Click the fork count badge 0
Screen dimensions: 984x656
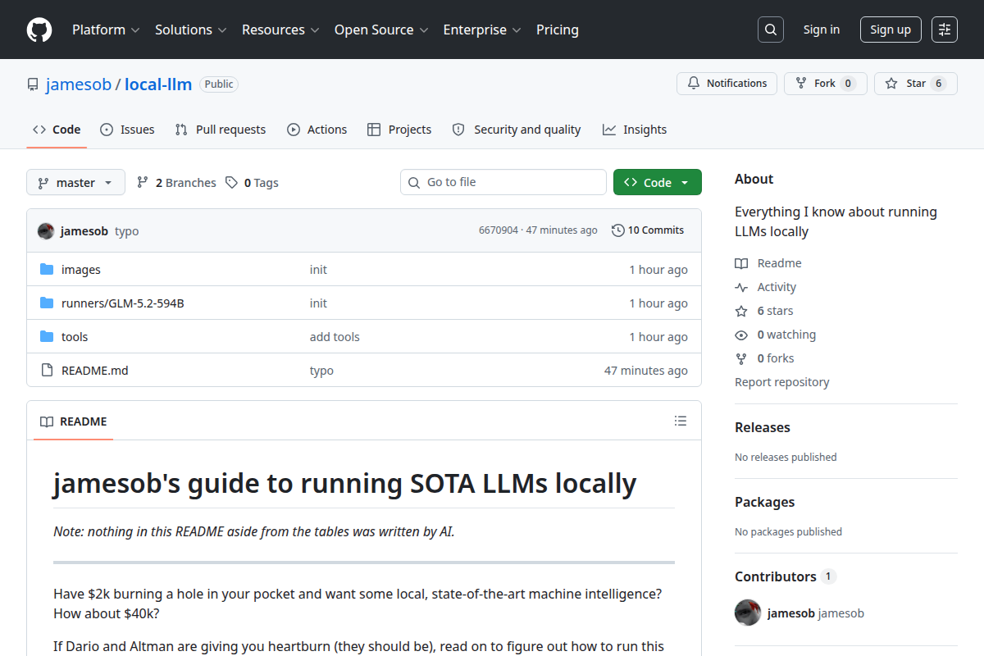[x=849, y=84]
